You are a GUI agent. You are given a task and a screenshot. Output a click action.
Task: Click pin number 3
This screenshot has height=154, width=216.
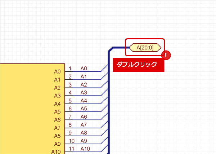pos(70,85)
